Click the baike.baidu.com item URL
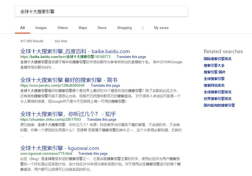Viewport: 252px width, 176px height. tap(65, 57)
